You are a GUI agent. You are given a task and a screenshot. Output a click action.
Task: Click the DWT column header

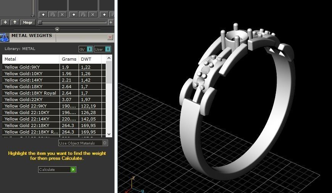[90, 59]
